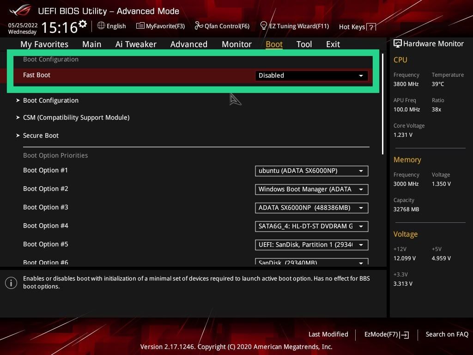Image resolution: width=473 pixels, height=355 pixels.
Task: Click the Hot Keys question mark icon
Action: (x=371, y=27)
